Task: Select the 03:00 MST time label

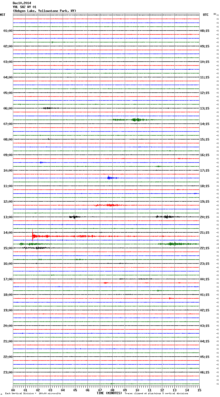Action: (8, 62)
